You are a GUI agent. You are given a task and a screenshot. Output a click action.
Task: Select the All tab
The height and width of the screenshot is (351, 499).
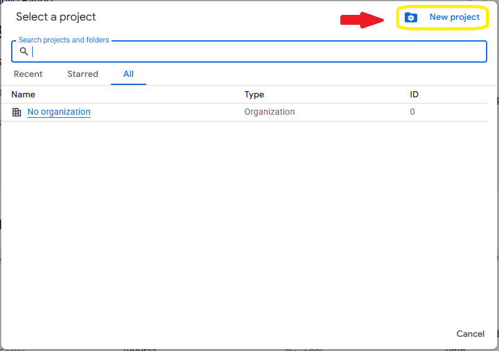(x=128, y=74)
